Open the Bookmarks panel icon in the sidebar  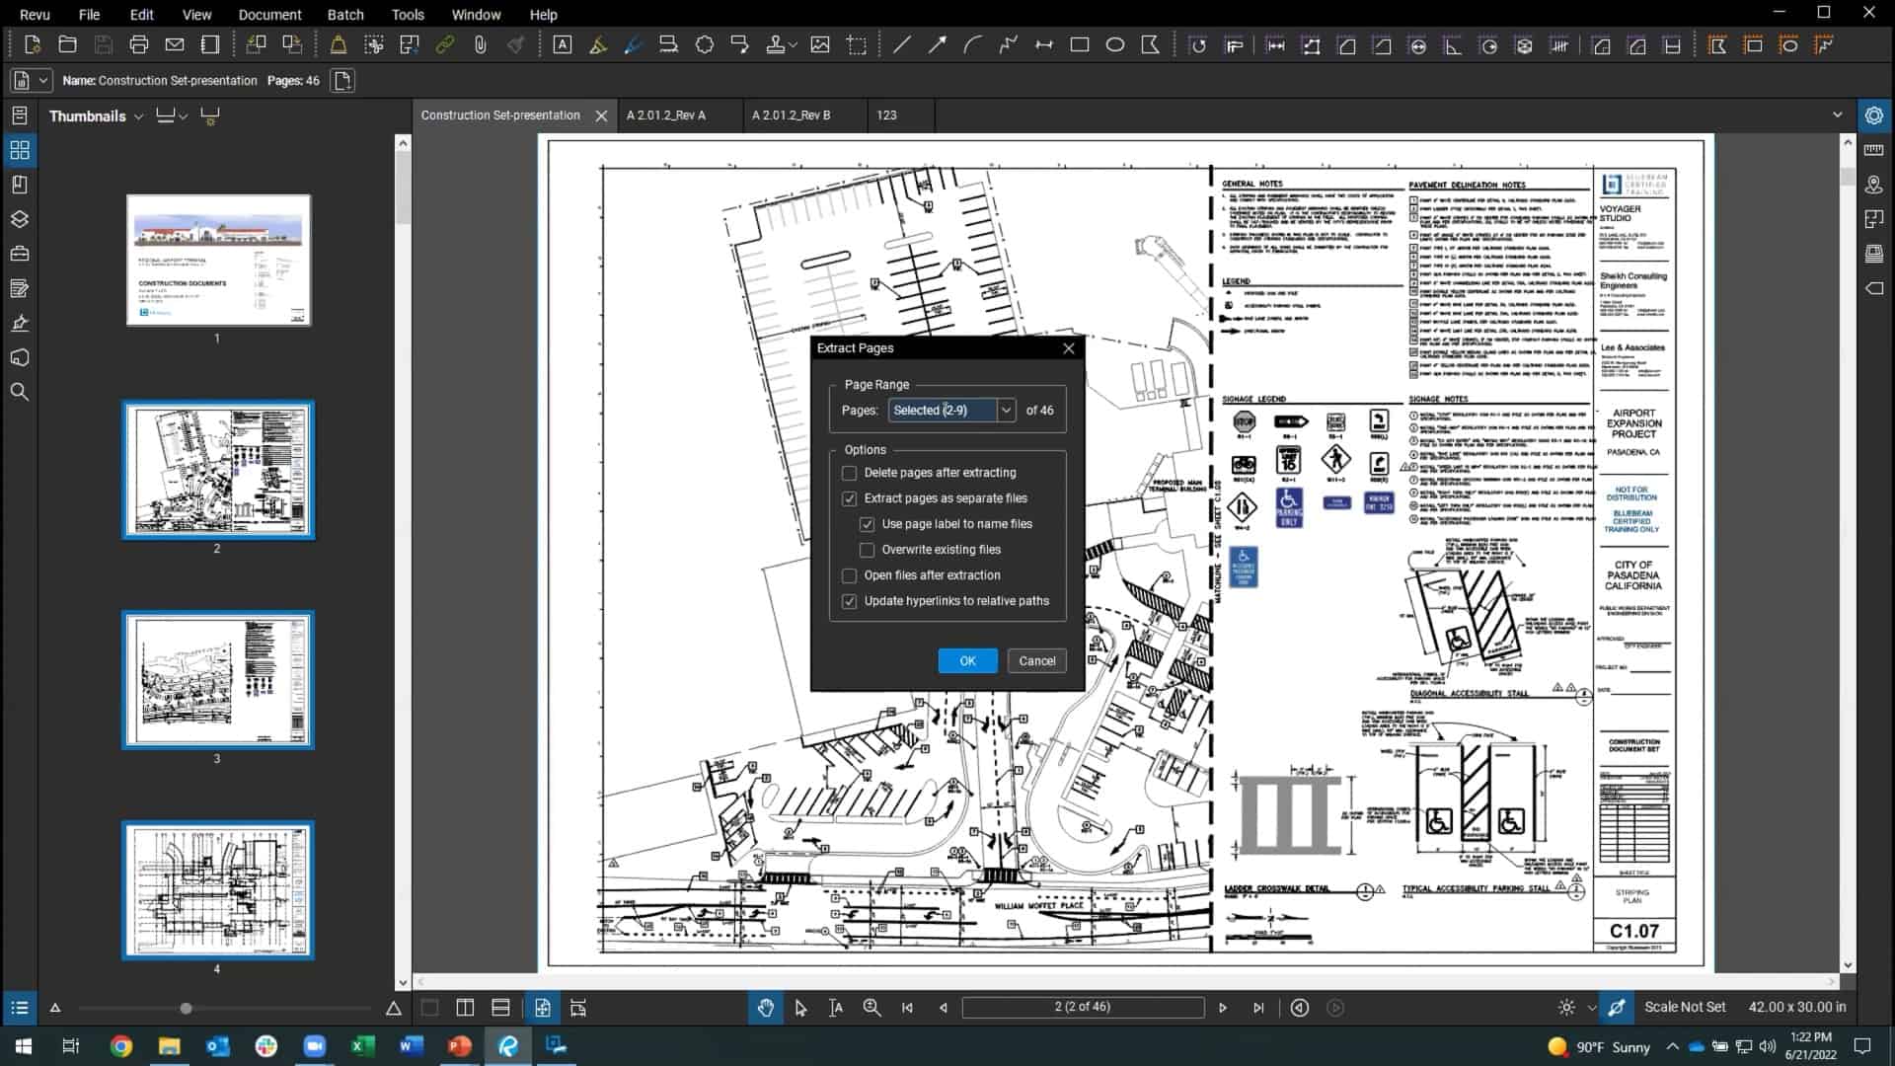pyautogui.click(x=20, y=185)
